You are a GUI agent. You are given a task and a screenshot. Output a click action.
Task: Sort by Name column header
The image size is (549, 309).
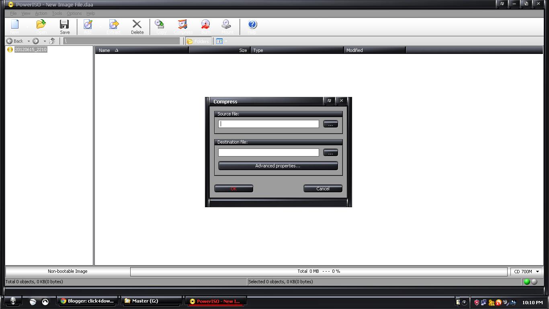pyautogui.click(x=142, y=50)
